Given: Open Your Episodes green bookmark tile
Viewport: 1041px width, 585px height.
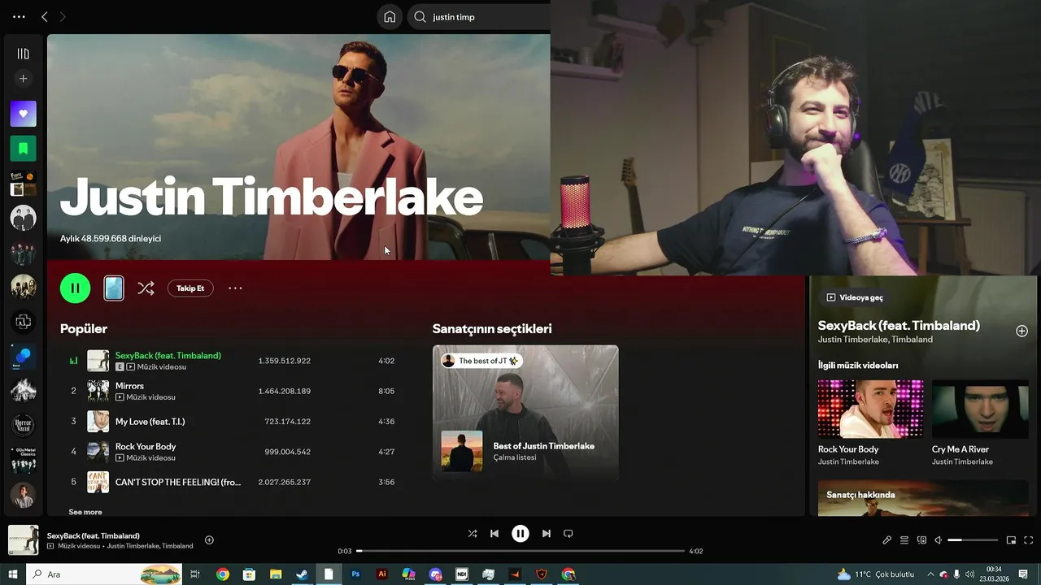Looking at the screenshot, I should (x=23, y=149).
